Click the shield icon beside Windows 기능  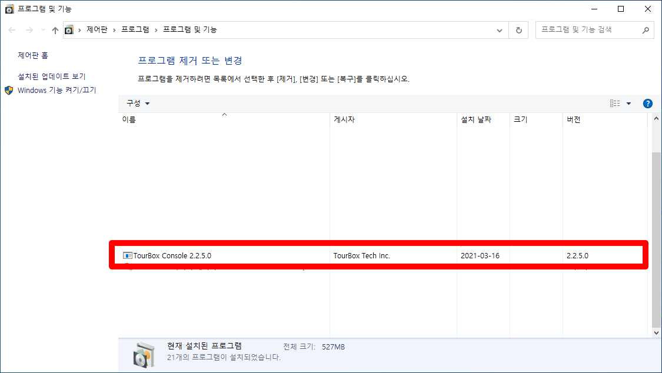(9, 90)
